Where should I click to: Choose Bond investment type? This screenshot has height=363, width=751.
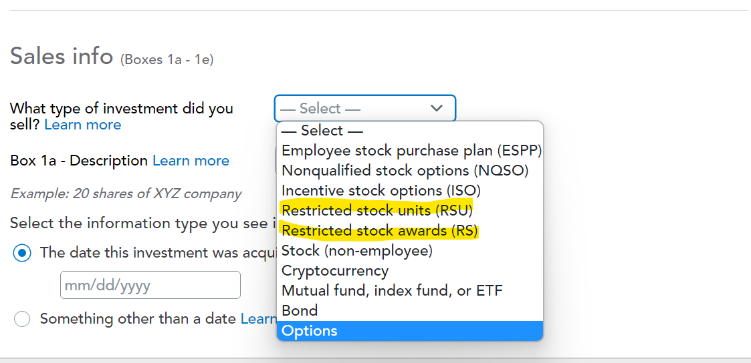(x=300, y=311)
